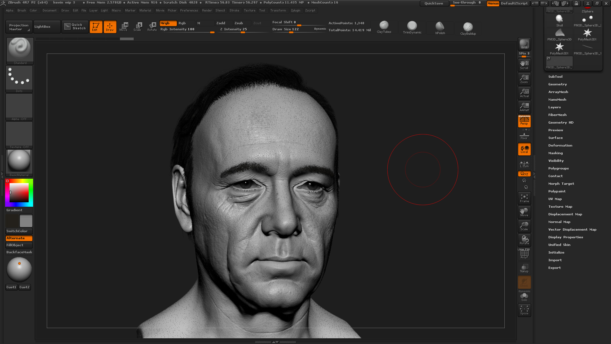Open the Zplugin menu

[x=296, y=10]
